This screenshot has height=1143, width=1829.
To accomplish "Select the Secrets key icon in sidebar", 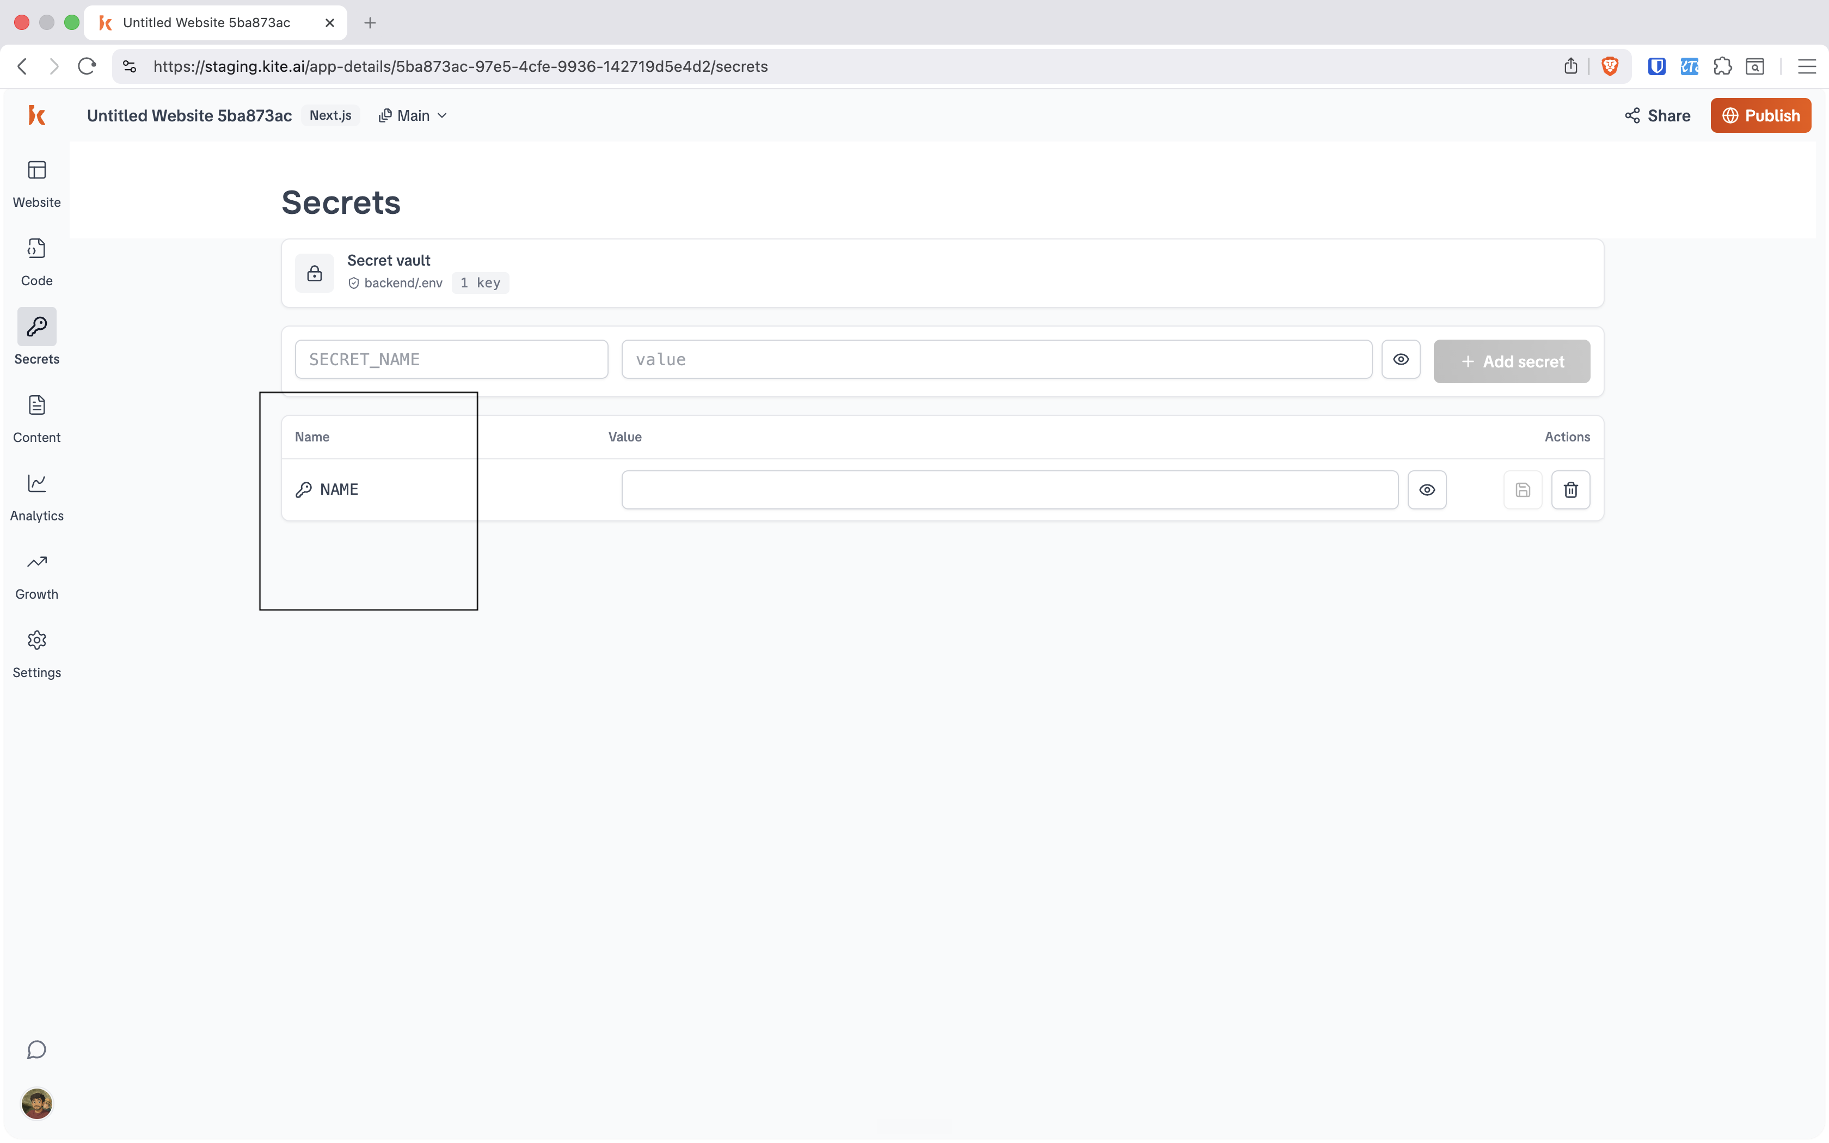I will (x=36, y=327).
